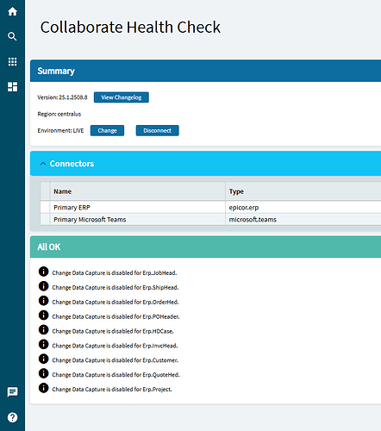Select the Primary ERP connector row
381x431 pixels.
tap(210, 207)
